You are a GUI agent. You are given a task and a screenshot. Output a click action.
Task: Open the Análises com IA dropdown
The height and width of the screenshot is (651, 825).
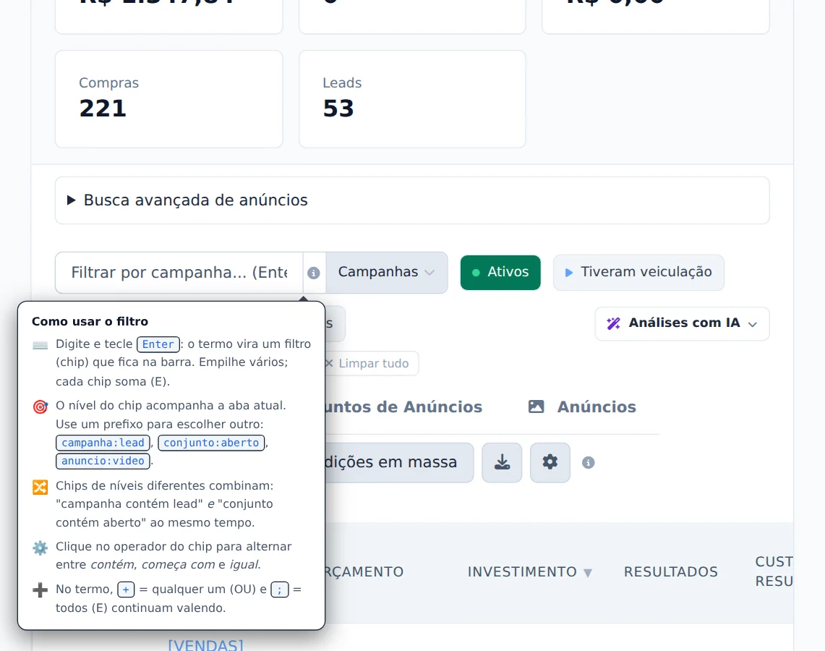pyautogui.click(x=683, y=323)
